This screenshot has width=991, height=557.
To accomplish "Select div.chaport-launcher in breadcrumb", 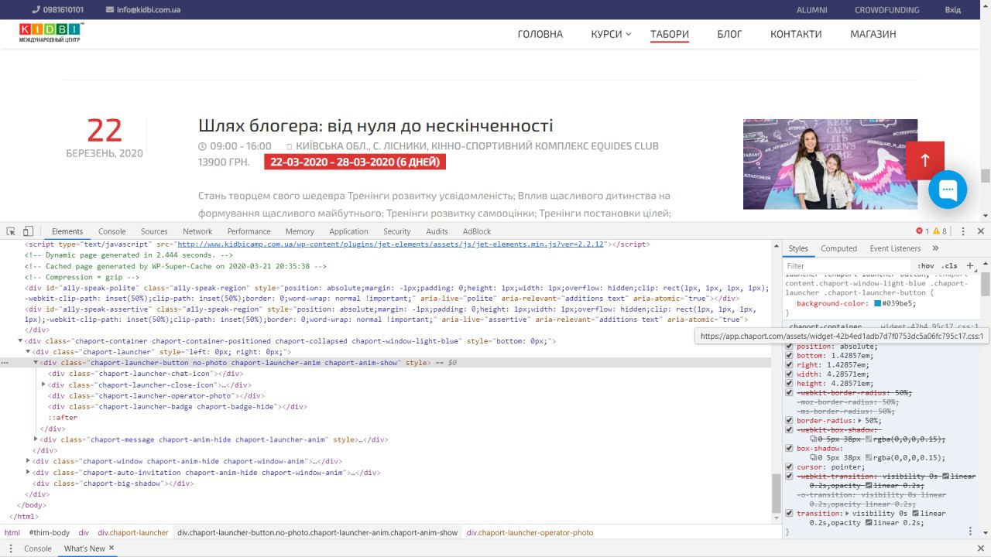I will coord(133,532).
